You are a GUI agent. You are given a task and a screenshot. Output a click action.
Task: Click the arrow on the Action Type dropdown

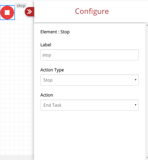(136, 80)
